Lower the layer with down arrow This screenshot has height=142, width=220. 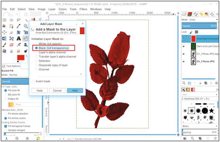point(200,83)
